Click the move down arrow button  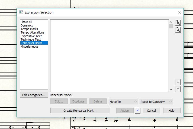point(178,89)
